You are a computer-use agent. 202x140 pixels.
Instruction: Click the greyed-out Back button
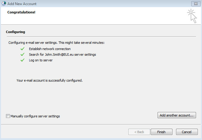pos(139,132)
